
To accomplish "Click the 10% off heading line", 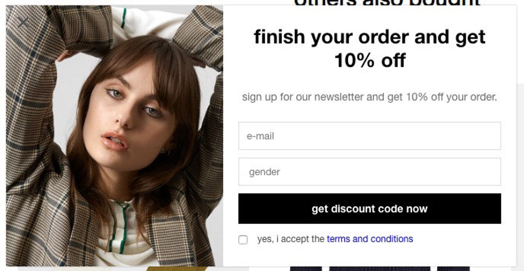I will [370, 60].
